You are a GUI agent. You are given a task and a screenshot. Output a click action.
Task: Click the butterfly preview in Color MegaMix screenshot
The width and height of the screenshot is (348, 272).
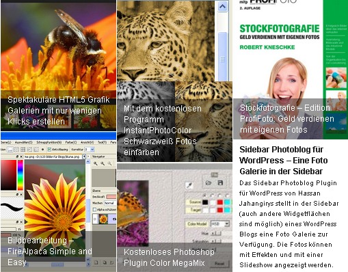point(133,213)
